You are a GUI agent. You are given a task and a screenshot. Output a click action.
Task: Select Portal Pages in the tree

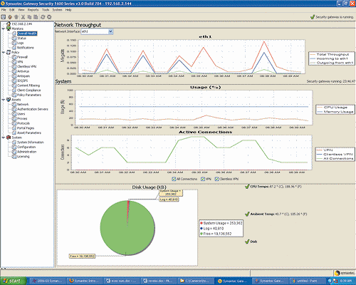click(26, 128)
